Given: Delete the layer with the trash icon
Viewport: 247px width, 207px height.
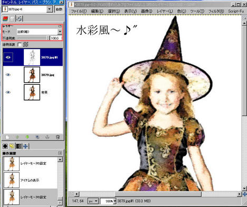Looking at the screenshot, I should (58, 137).
